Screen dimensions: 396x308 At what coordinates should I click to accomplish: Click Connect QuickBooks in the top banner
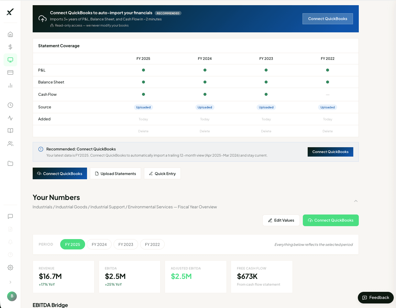(x=327, y=18)
